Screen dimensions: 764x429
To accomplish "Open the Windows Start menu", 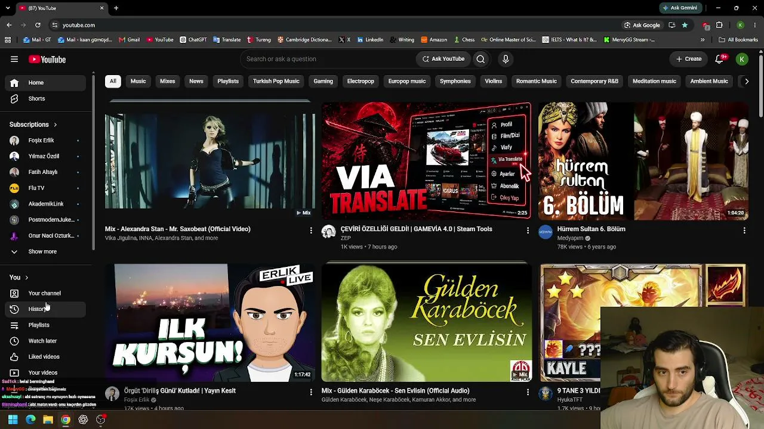I will 13,419.
